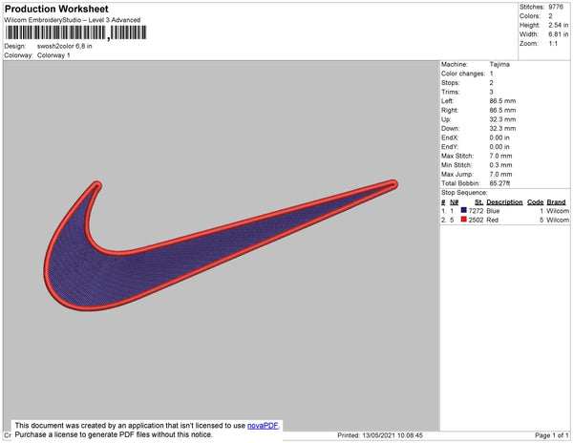
Task: Click the Machine value Tajima
Action: [499, 64]
